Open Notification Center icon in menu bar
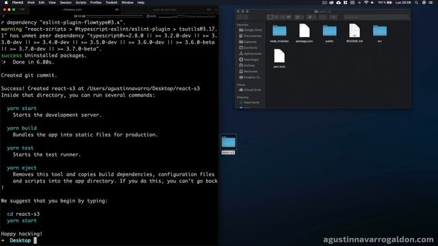The width and height of the screenshot is (438, 246). [x=431, y=3]
